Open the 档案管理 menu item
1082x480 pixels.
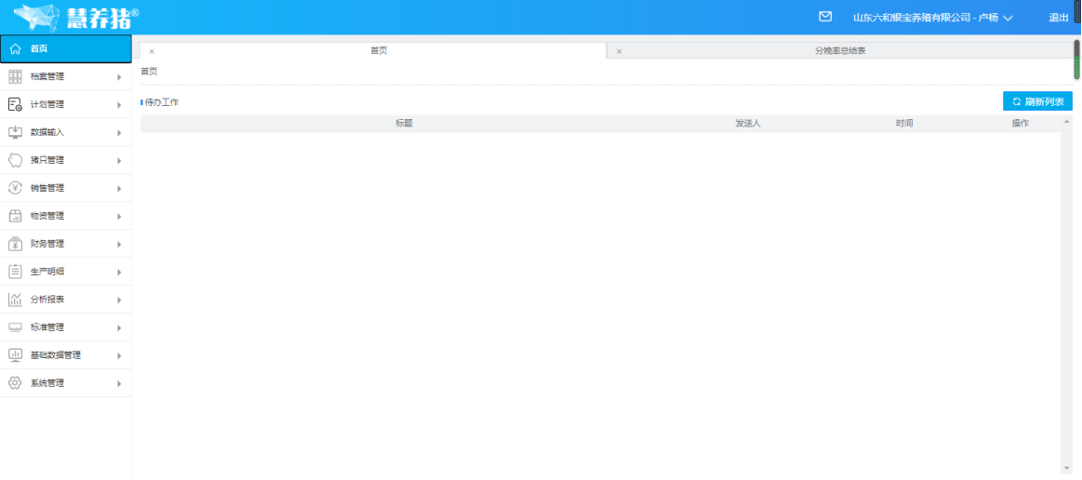65,76
